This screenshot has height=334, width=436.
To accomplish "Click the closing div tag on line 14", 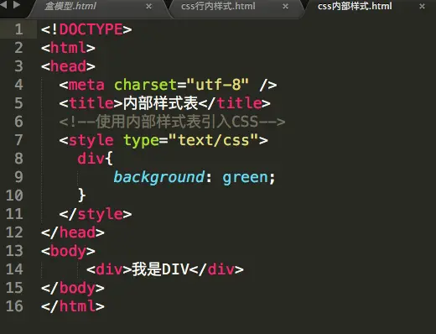I will (x=216, y=269).
